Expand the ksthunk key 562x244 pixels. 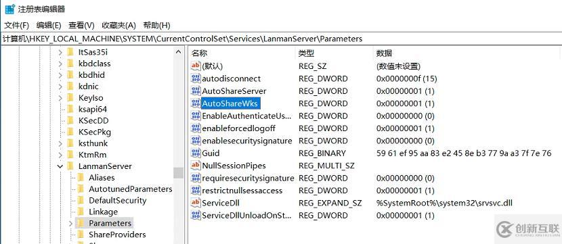click(x=60, y=143)
